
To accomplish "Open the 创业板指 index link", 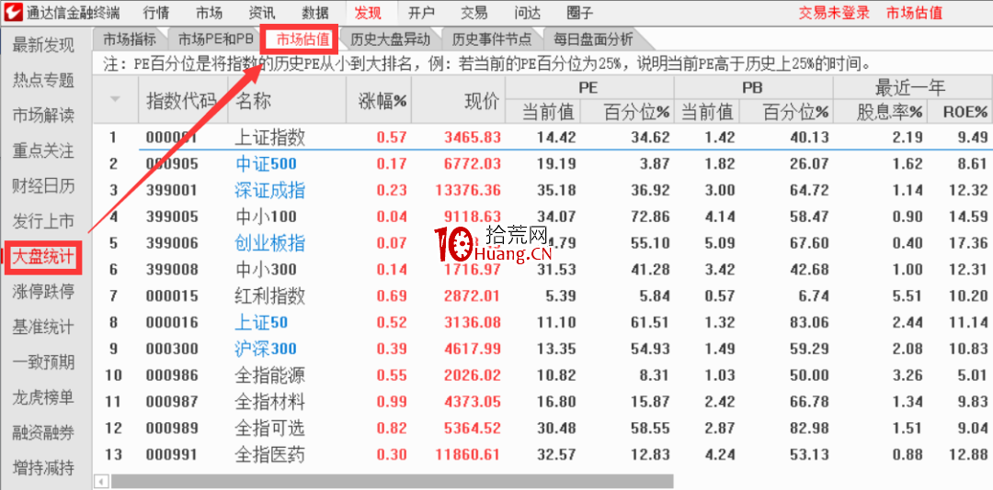I will click(x=269, y=243).
